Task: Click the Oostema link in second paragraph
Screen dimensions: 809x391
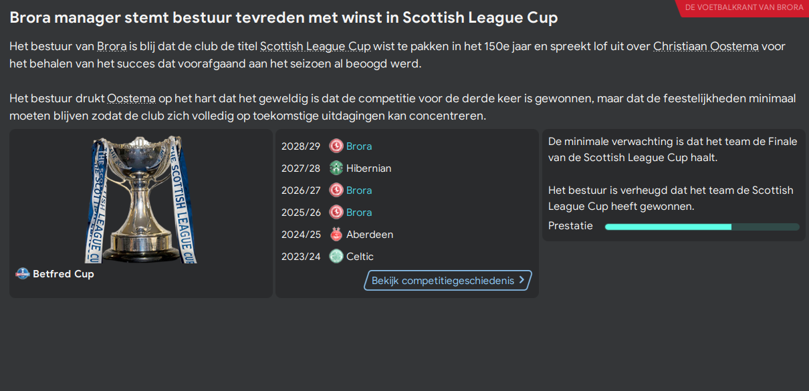Action: (x=131, y=99)
